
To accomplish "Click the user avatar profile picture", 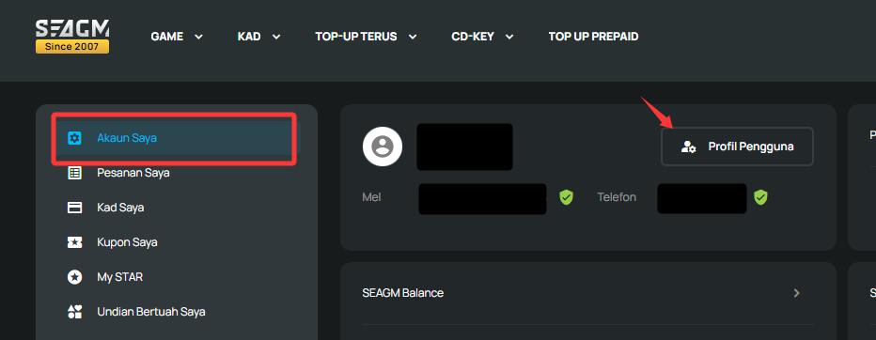I will pos(383,147).
